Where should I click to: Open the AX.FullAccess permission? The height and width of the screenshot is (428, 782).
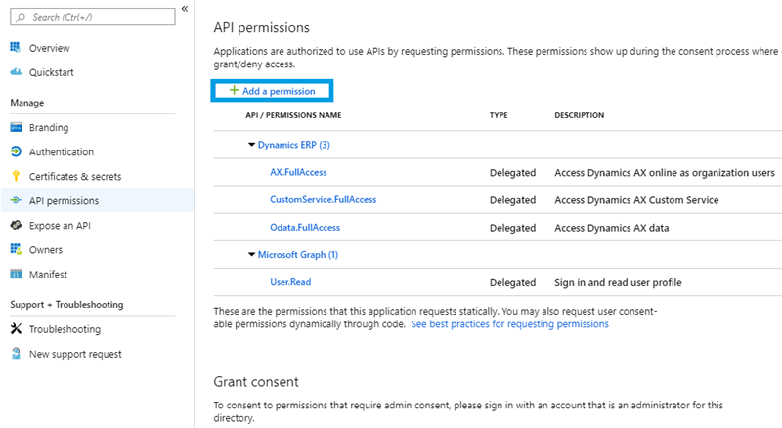[298, 172]
